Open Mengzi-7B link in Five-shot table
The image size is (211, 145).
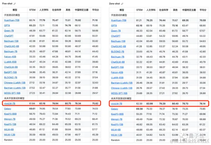coord(10,119)
